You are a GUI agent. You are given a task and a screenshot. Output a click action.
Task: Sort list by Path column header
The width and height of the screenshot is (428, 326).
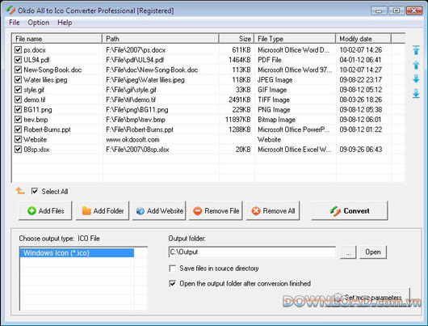coord(161,39)
